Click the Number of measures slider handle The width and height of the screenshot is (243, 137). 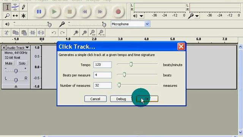tap(119, 85)
